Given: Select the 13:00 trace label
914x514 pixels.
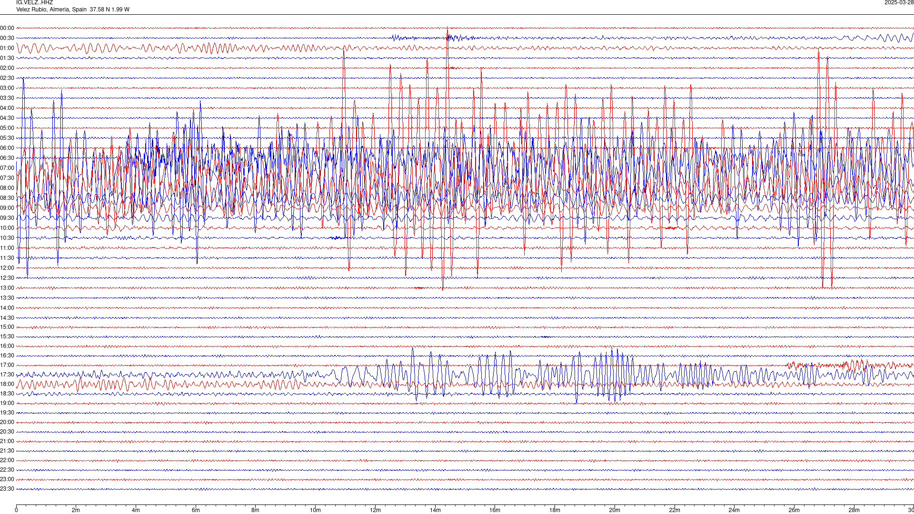Looking at the screenshot, I should pyautogui.click(x=7, y=288).
